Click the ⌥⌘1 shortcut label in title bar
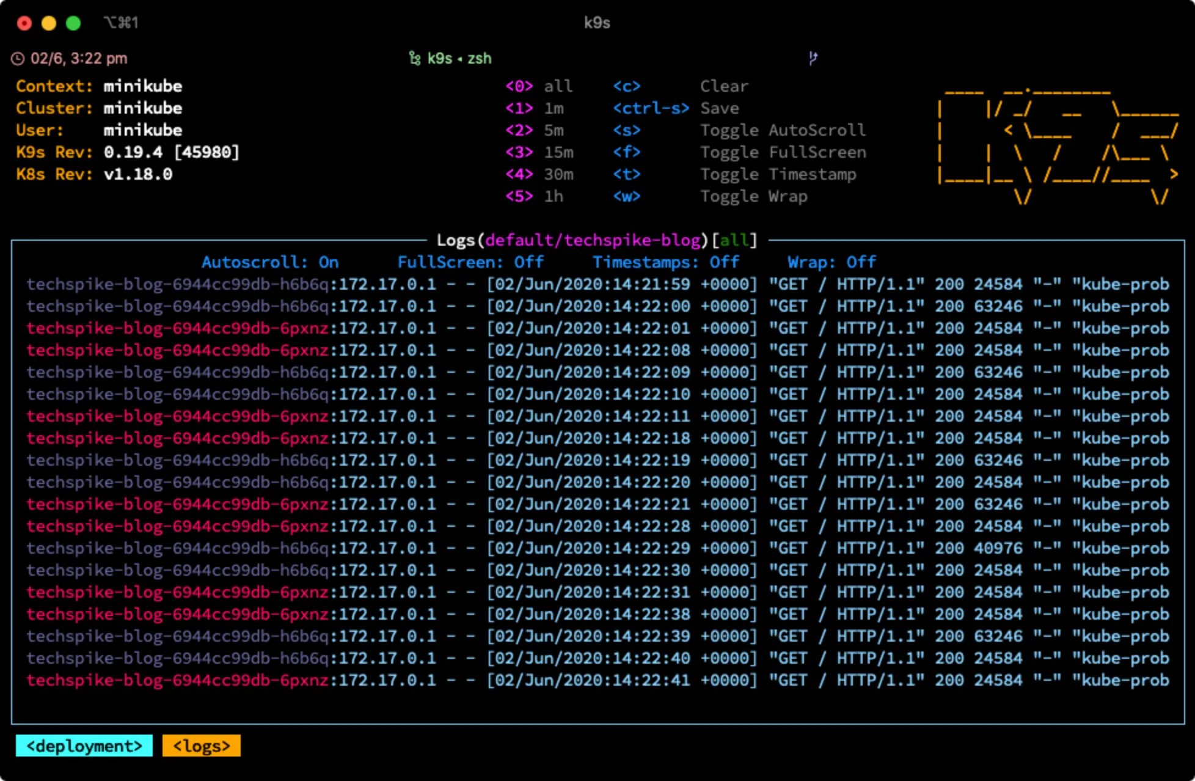 (121, 23)
